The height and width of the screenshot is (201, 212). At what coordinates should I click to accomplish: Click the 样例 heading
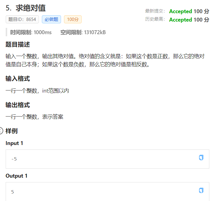[x=11, y=131]
